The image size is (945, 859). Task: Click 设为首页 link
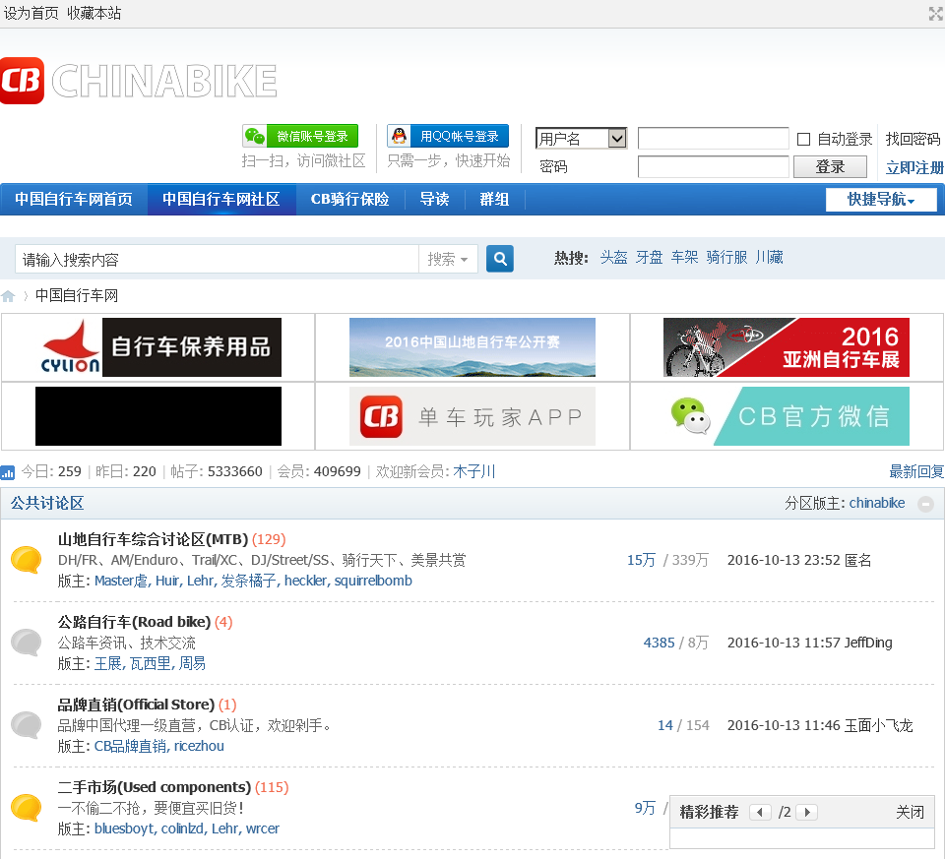tap(31, 13)
